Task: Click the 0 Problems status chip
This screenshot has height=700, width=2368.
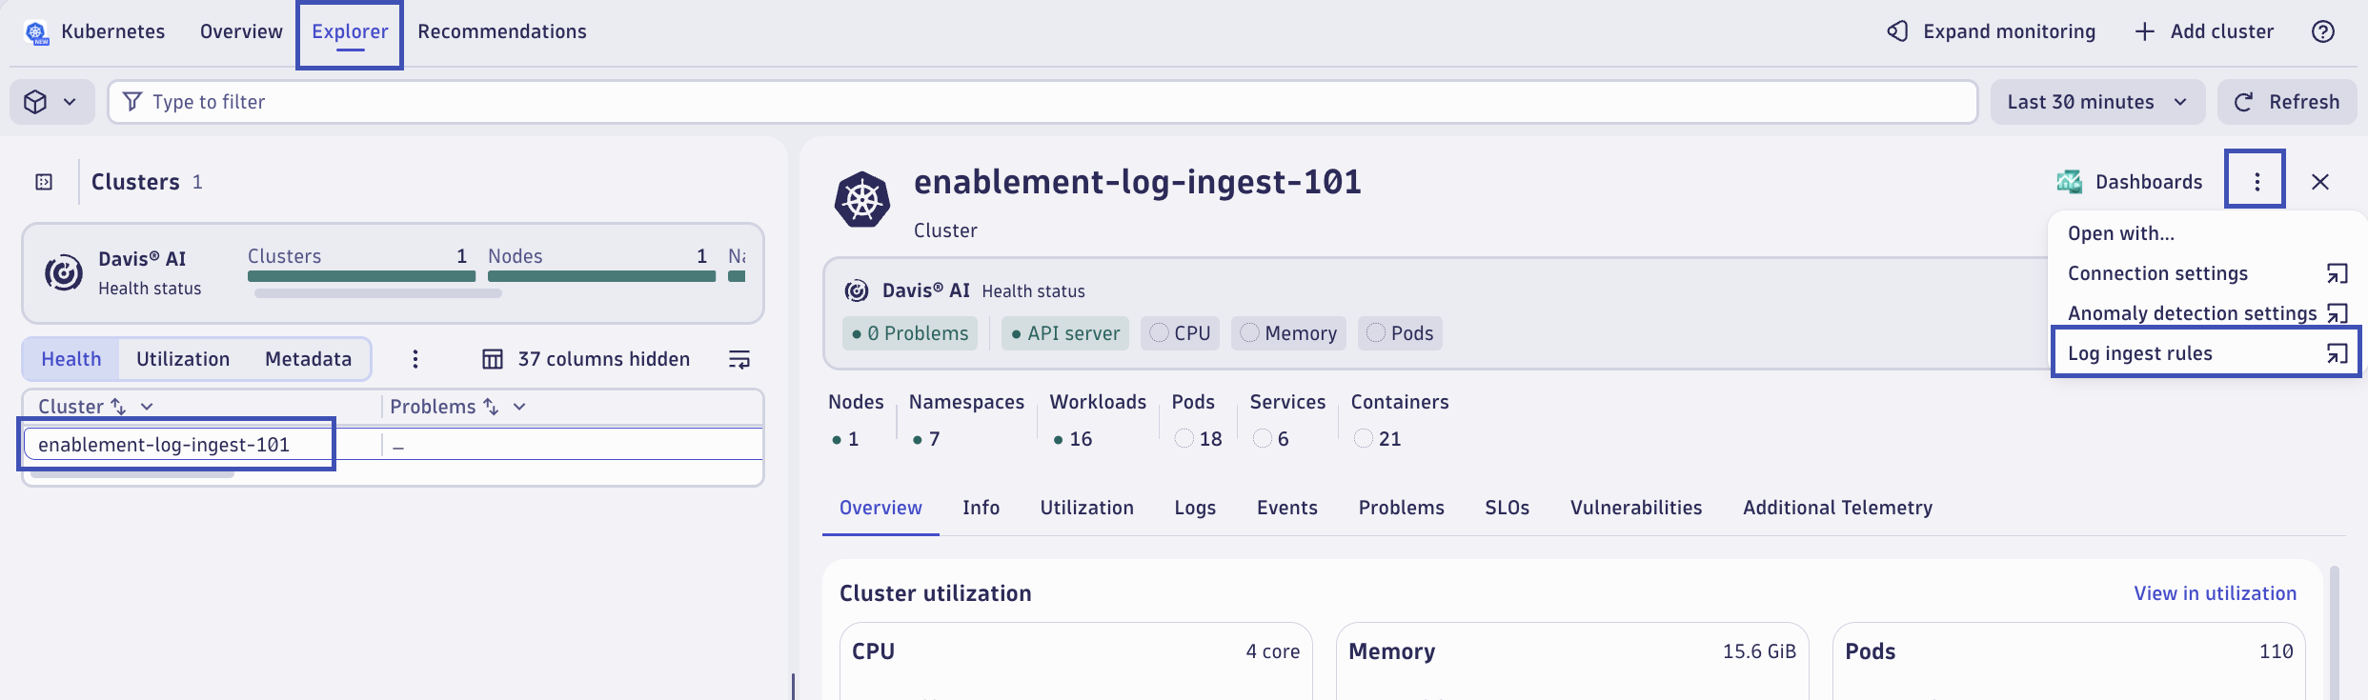Action: pyautogui.click(x=910, y=333)
